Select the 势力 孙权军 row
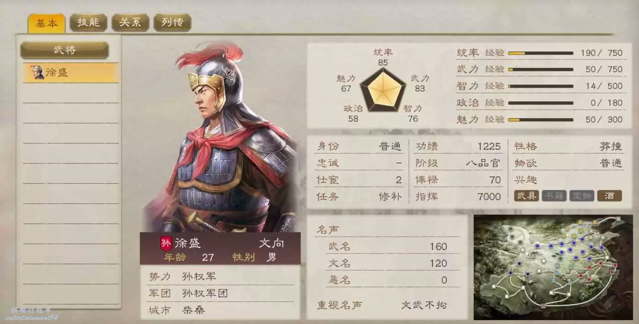Screen dimensions: 639x324 220,277
